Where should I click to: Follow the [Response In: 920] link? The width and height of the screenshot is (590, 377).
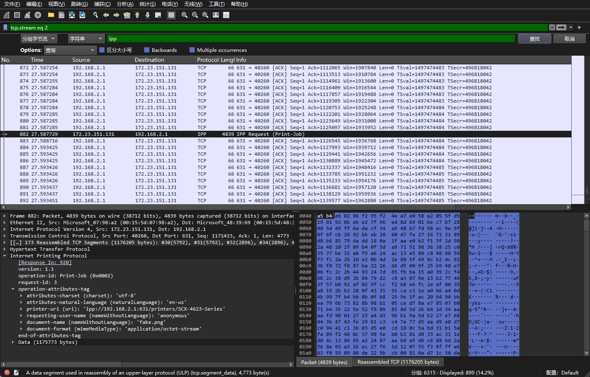(45, 262)
